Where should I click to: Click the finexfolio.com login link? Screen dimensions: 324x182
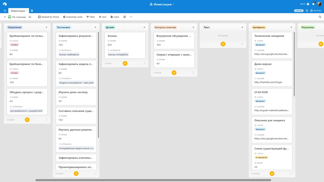point(268,82)
